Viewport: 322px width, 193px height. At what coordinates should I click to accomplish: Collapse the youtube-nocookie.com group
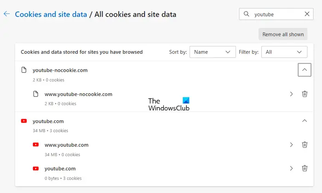point(305,70)
